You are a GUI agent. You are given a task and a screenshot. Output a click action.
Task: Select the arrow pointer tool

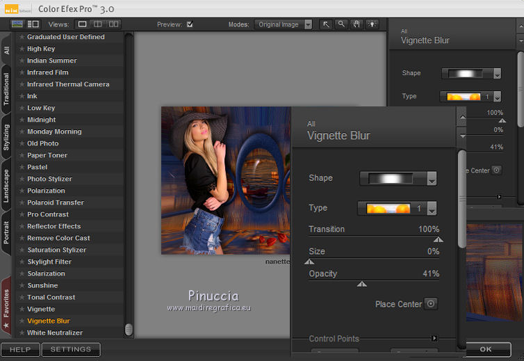[x=326, y=24]
